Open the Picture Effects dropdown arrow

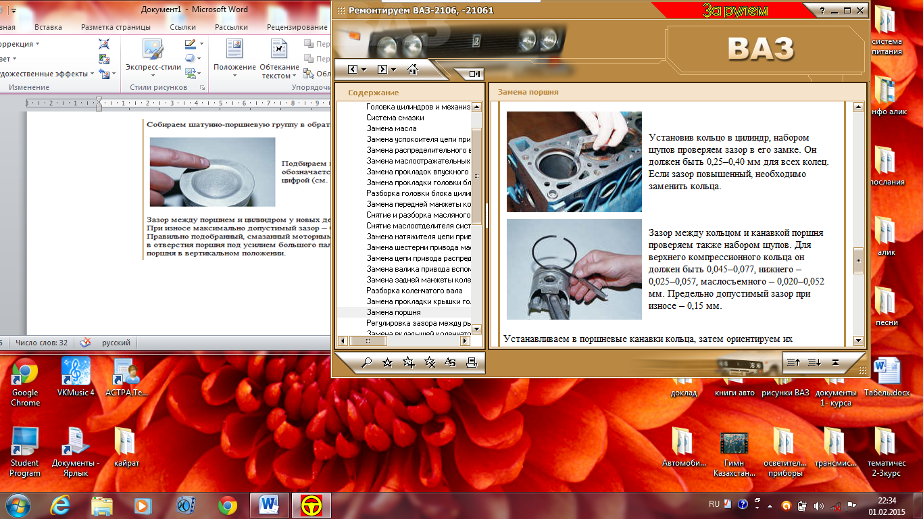tap(200, 59)
